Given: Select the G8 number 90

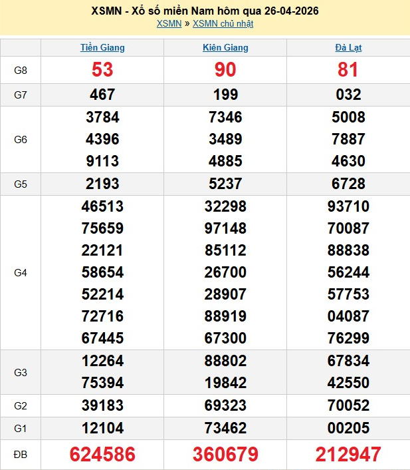Looking at the screenshot, I should tap(225, 70).
